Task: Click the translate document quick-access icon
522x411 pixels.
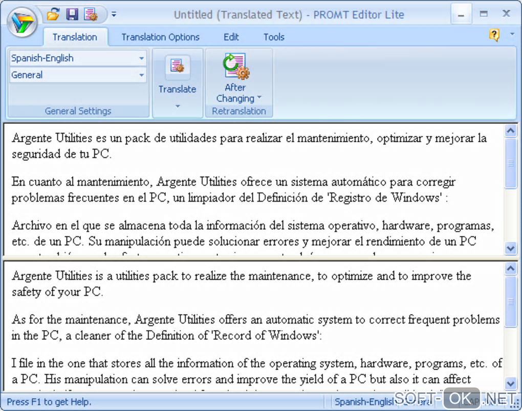Action: pos(91,14)
